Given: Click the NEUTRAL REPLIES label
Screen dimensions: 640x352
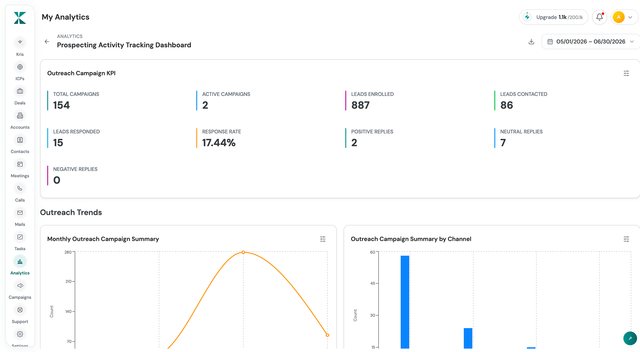Looking at the screenshot, I should pos(521,132).
